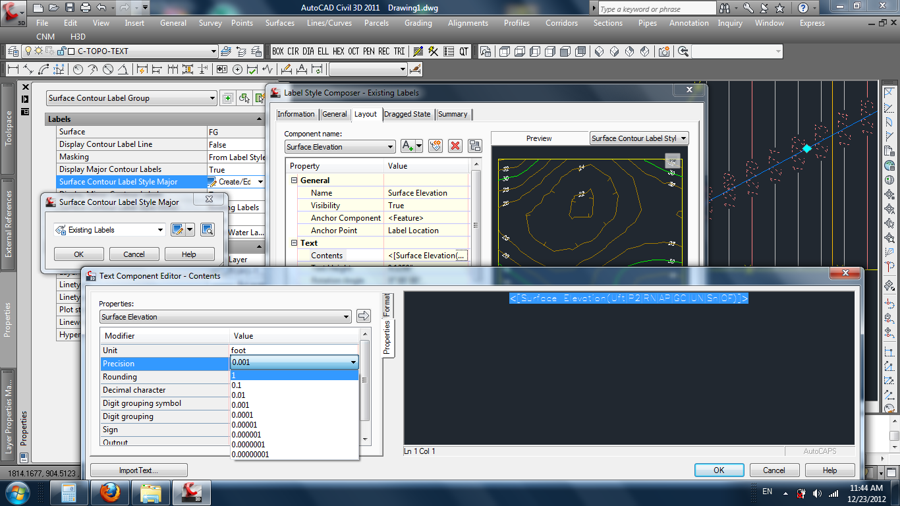Open the Layer Properties Manager icon
900x506 pixels.
pyautogui.click(x=13, y=51)
